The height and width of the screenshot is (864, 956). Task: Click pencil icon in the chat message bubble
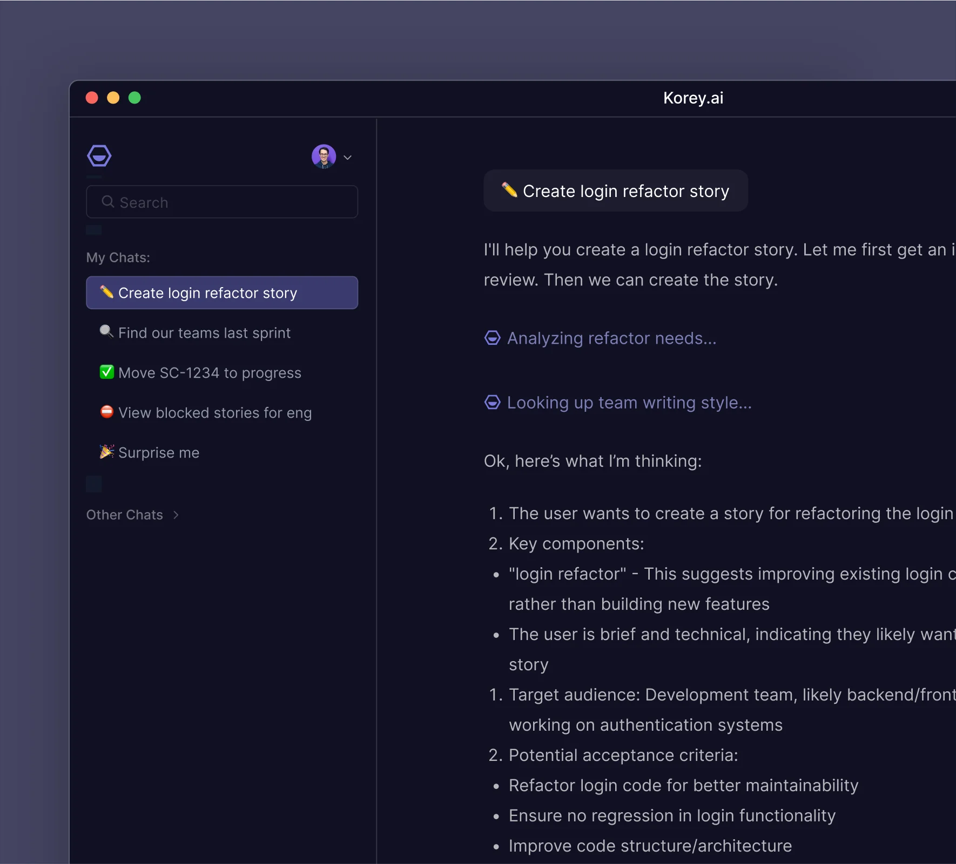(x=509, y=189)
